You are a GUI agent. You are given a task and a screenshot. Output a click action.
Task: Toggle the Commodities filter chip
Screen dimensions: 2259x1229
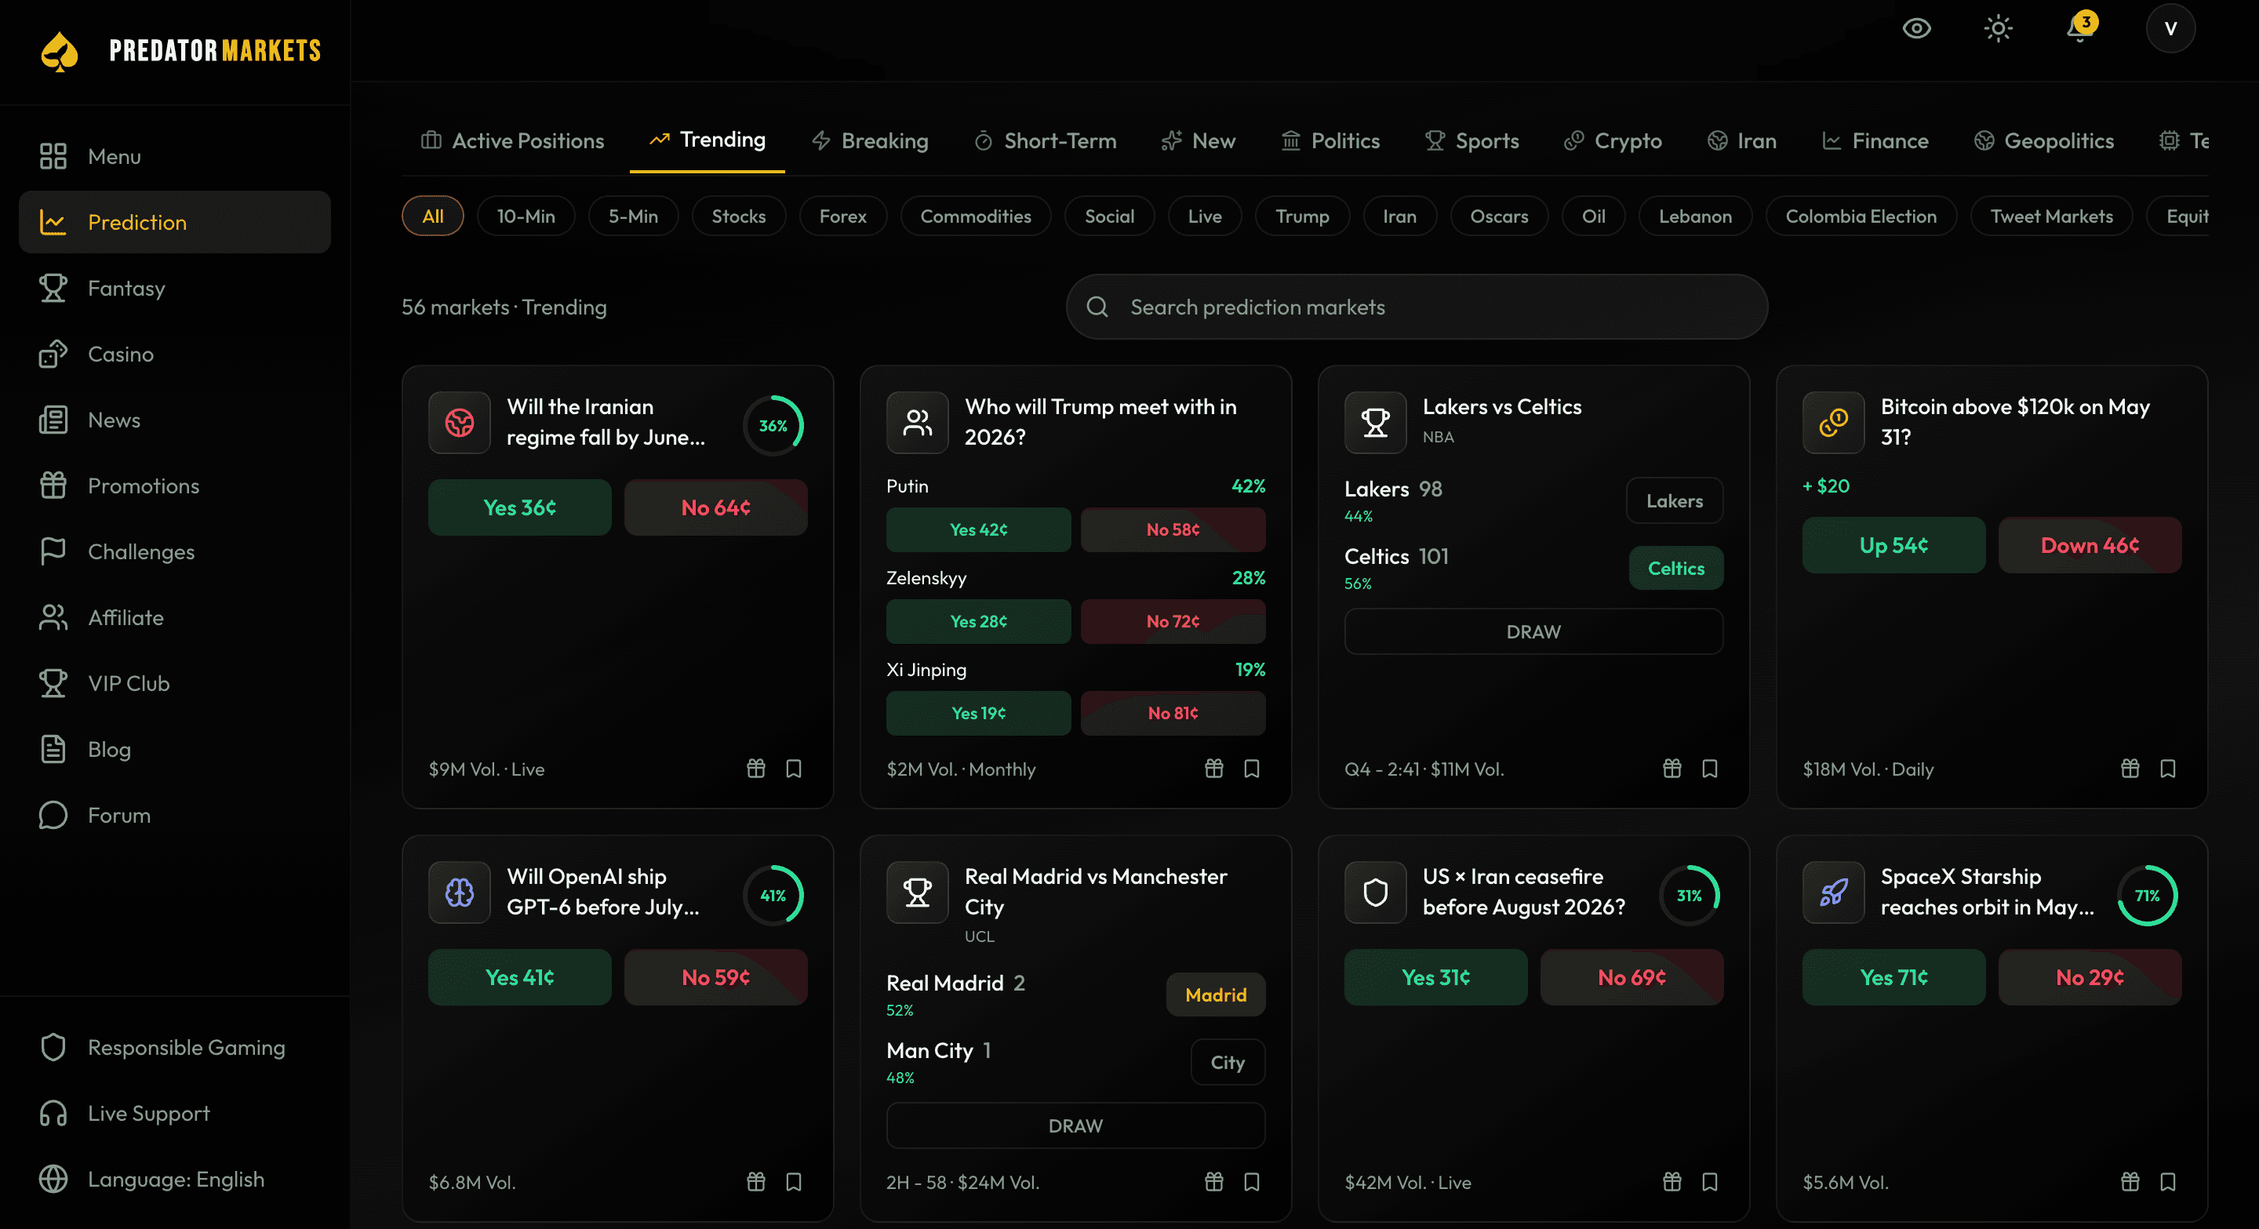click(975, 216)
